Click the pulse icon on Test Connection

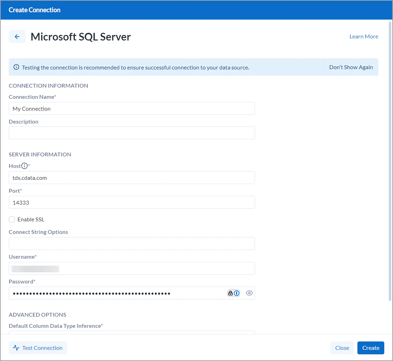[16, 348]
